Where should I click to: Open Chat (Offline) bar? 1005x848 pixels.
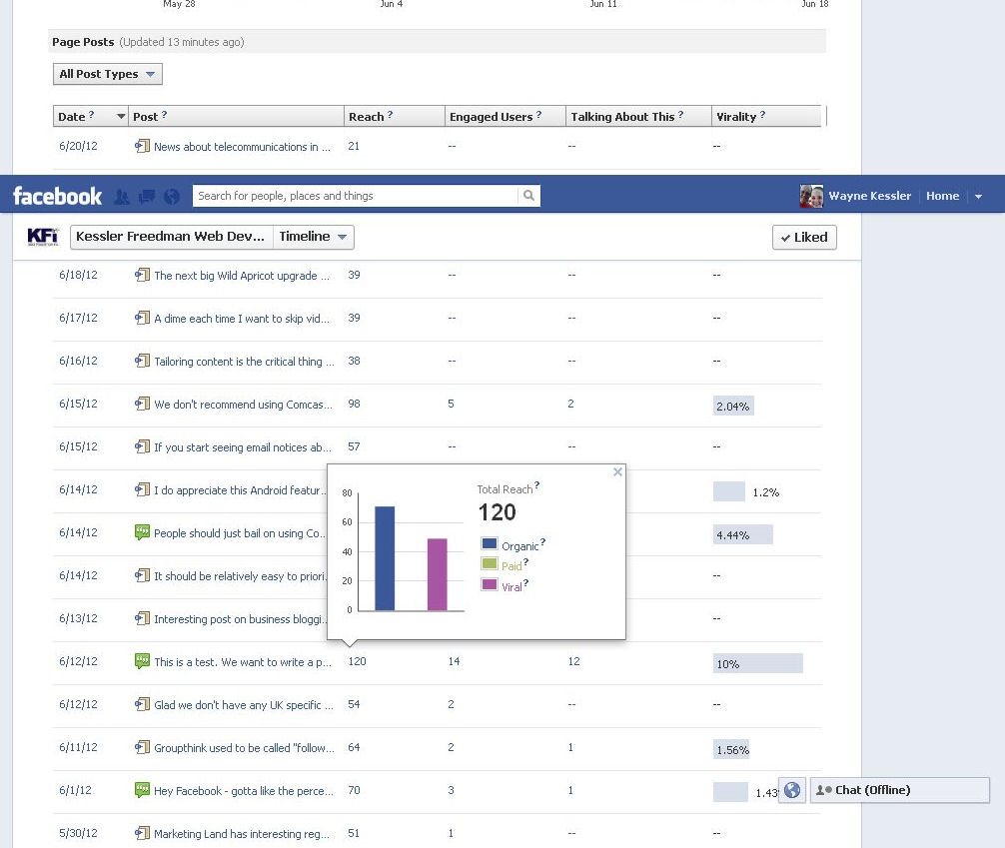pos(900,790)
